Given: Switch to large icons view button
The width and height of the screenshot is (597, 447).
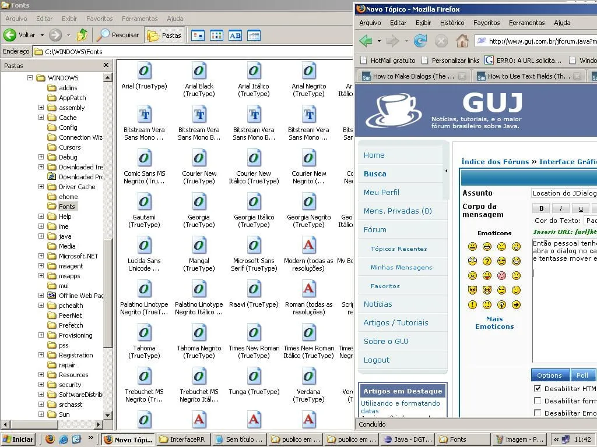Looking at the screenshot, I should [x=198, y=36].
